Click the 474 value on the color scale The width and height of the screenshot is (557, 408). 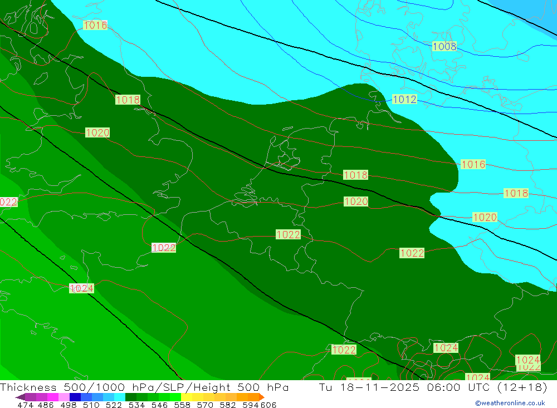coord(26,405)
